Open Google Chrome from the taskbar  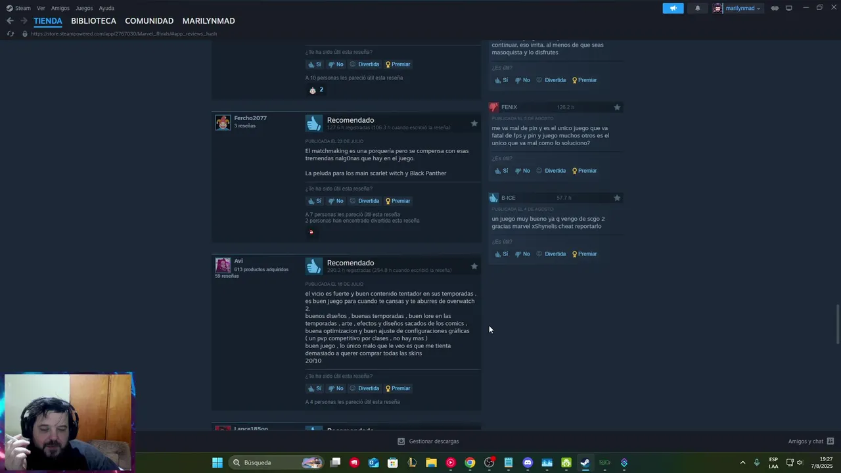click(x=470, y=462)
